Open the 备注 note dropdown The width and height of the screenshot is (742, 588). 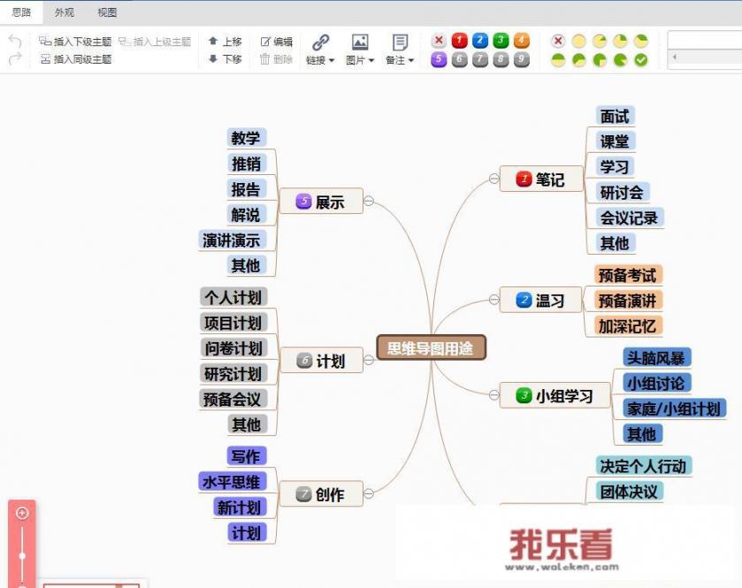pyautogui.click(x=400, y=60)
